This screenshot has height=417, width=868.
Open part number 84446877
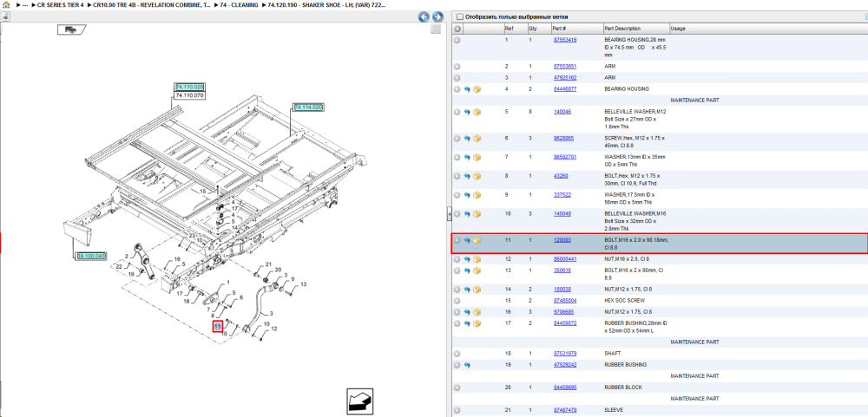tap(565, 88)
